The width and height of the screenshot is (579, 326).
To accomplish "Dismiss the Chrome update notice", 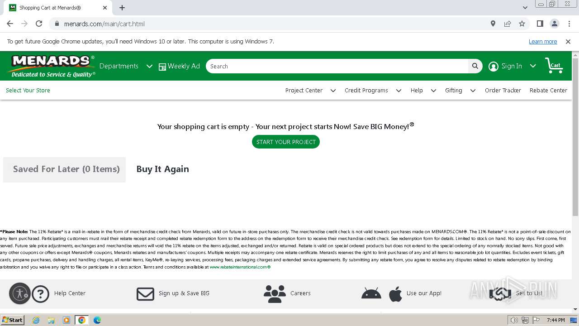I will (x=568, y=42).
